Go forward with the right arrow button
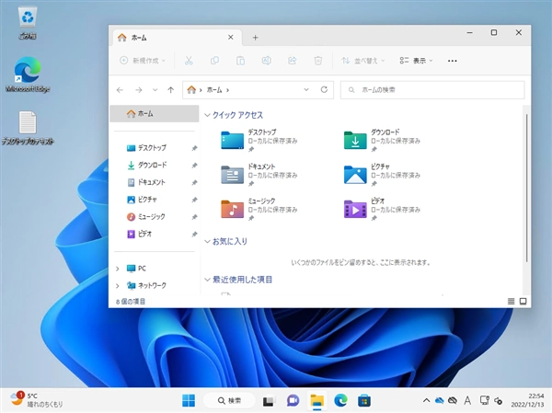 (x=139, y=90)
